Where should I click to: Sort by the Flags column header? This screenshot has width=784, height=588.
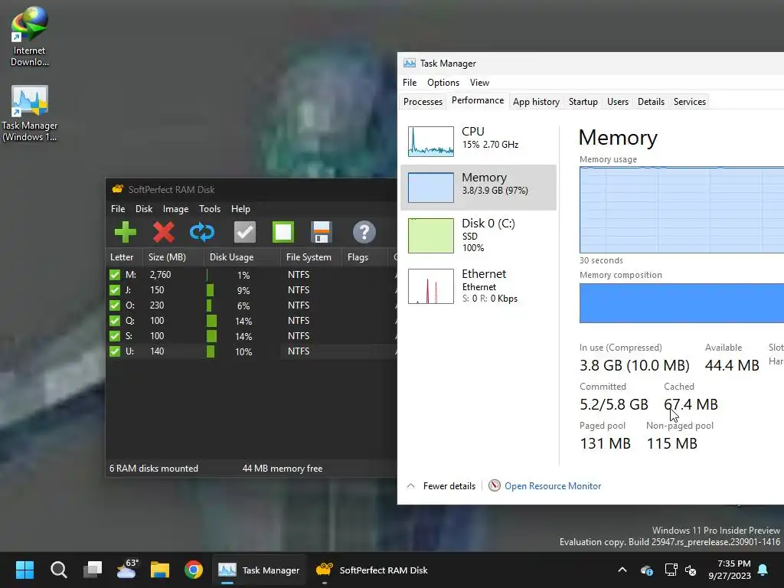point(364,257)
